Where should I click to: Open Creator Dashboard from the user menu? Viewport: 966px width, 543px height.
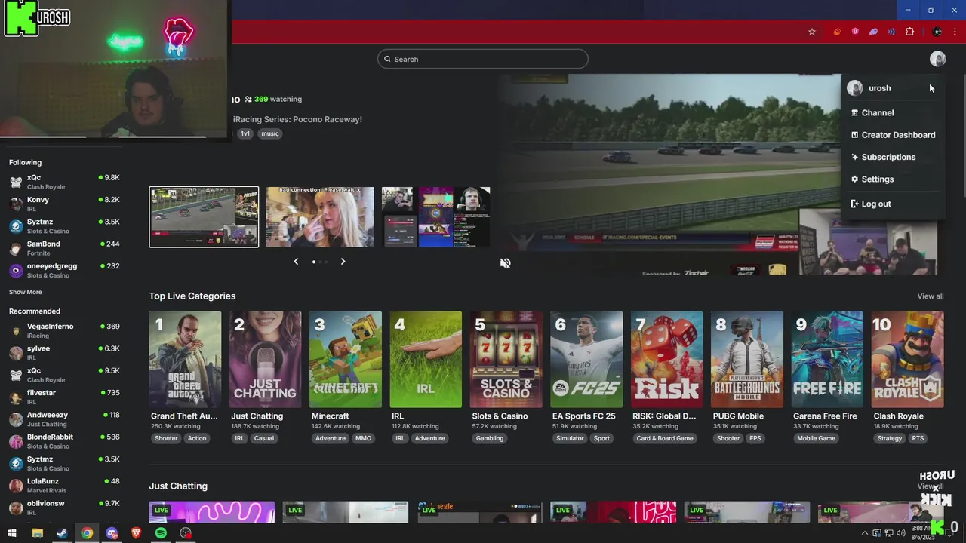tap(892, 135)
